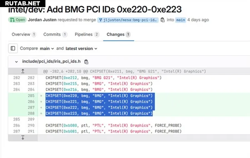Screen dimensions: 250x158
Task: Open the Pipelines tab
Action: coord(87,34)
